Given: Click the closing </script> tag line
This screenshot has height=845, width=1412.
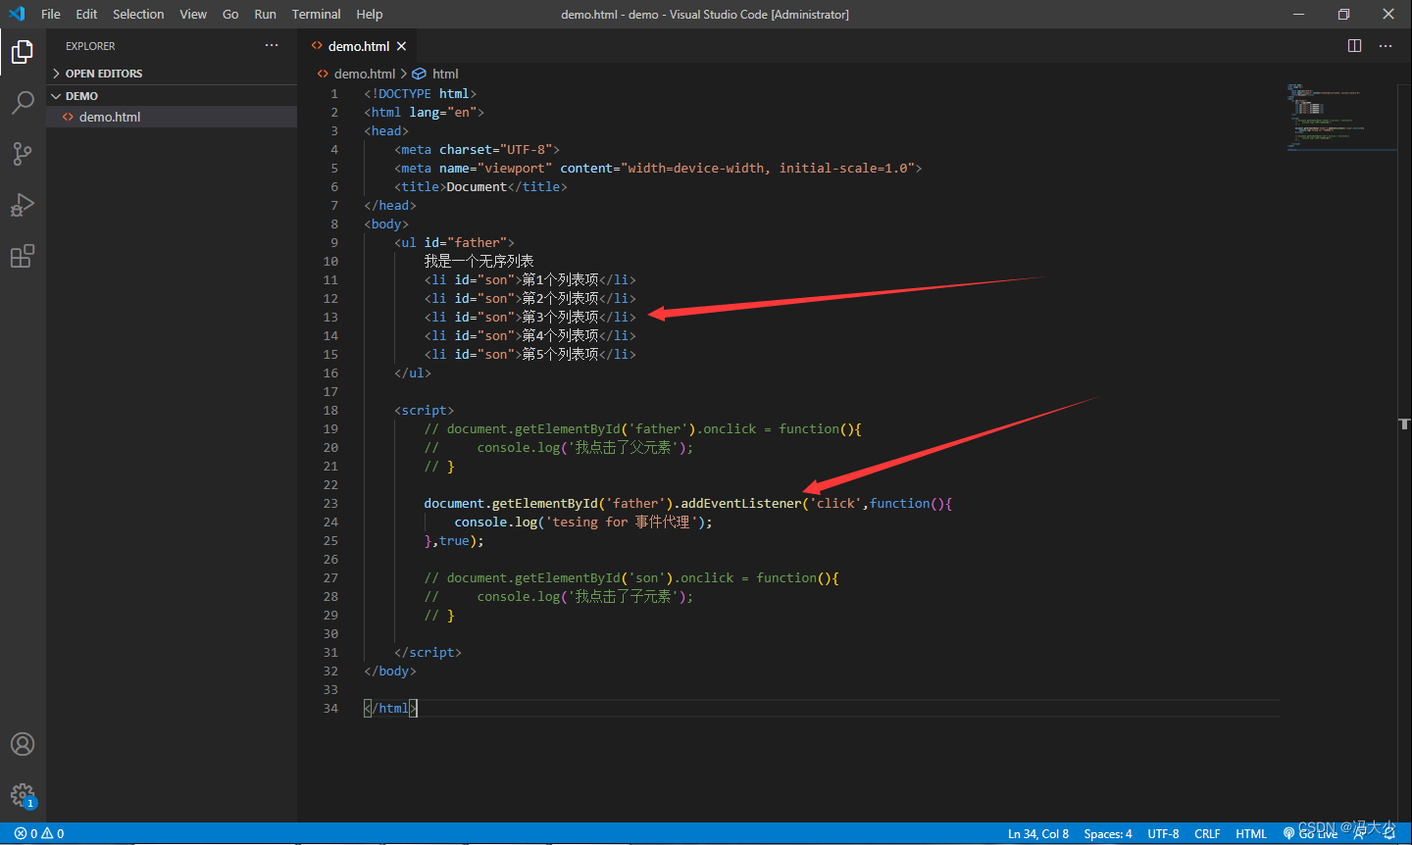Looking at the screenshot, I should click(x=428, y=652).
